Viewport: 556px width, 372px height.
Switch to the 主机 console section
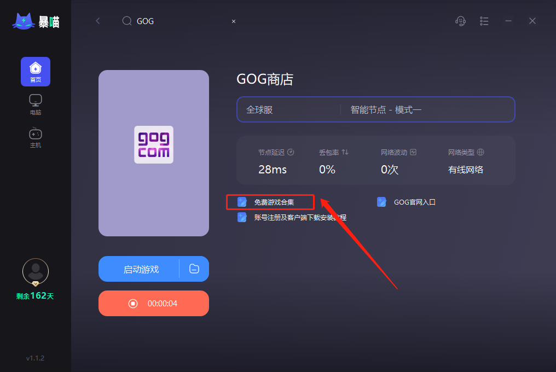tap(36, 138)
